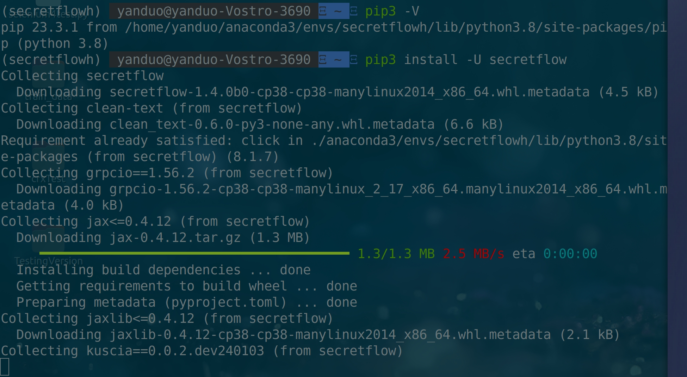Click the red "2.5 MB/s" download speed

click(x=473, y=254)
